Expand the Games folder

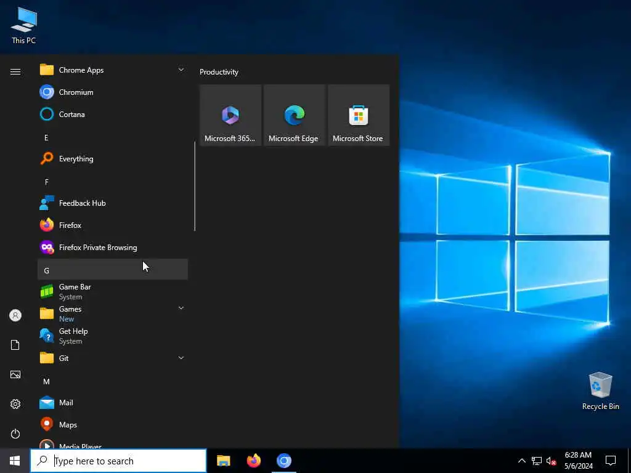pos(113,313)
